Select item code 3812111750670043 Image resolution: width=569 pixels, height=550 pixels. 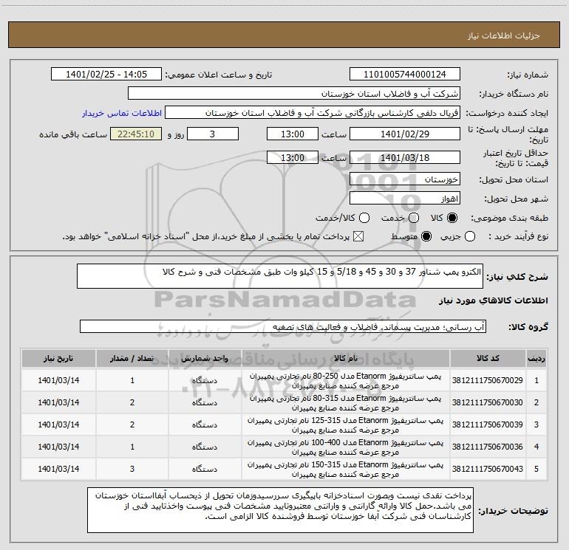coord(488,469)
